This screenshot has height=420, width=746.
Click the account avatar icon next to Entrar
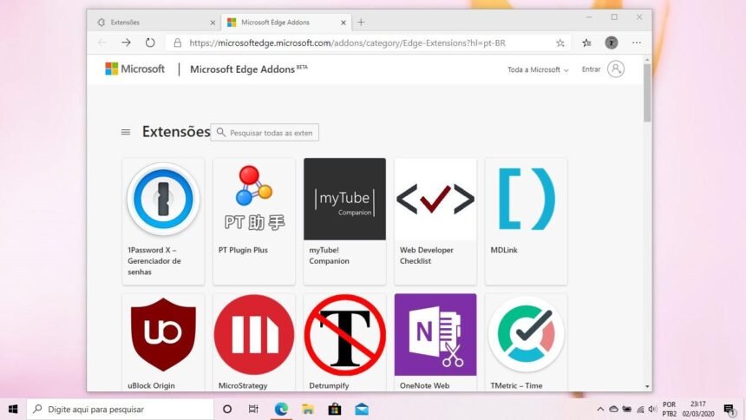point(616,69)
